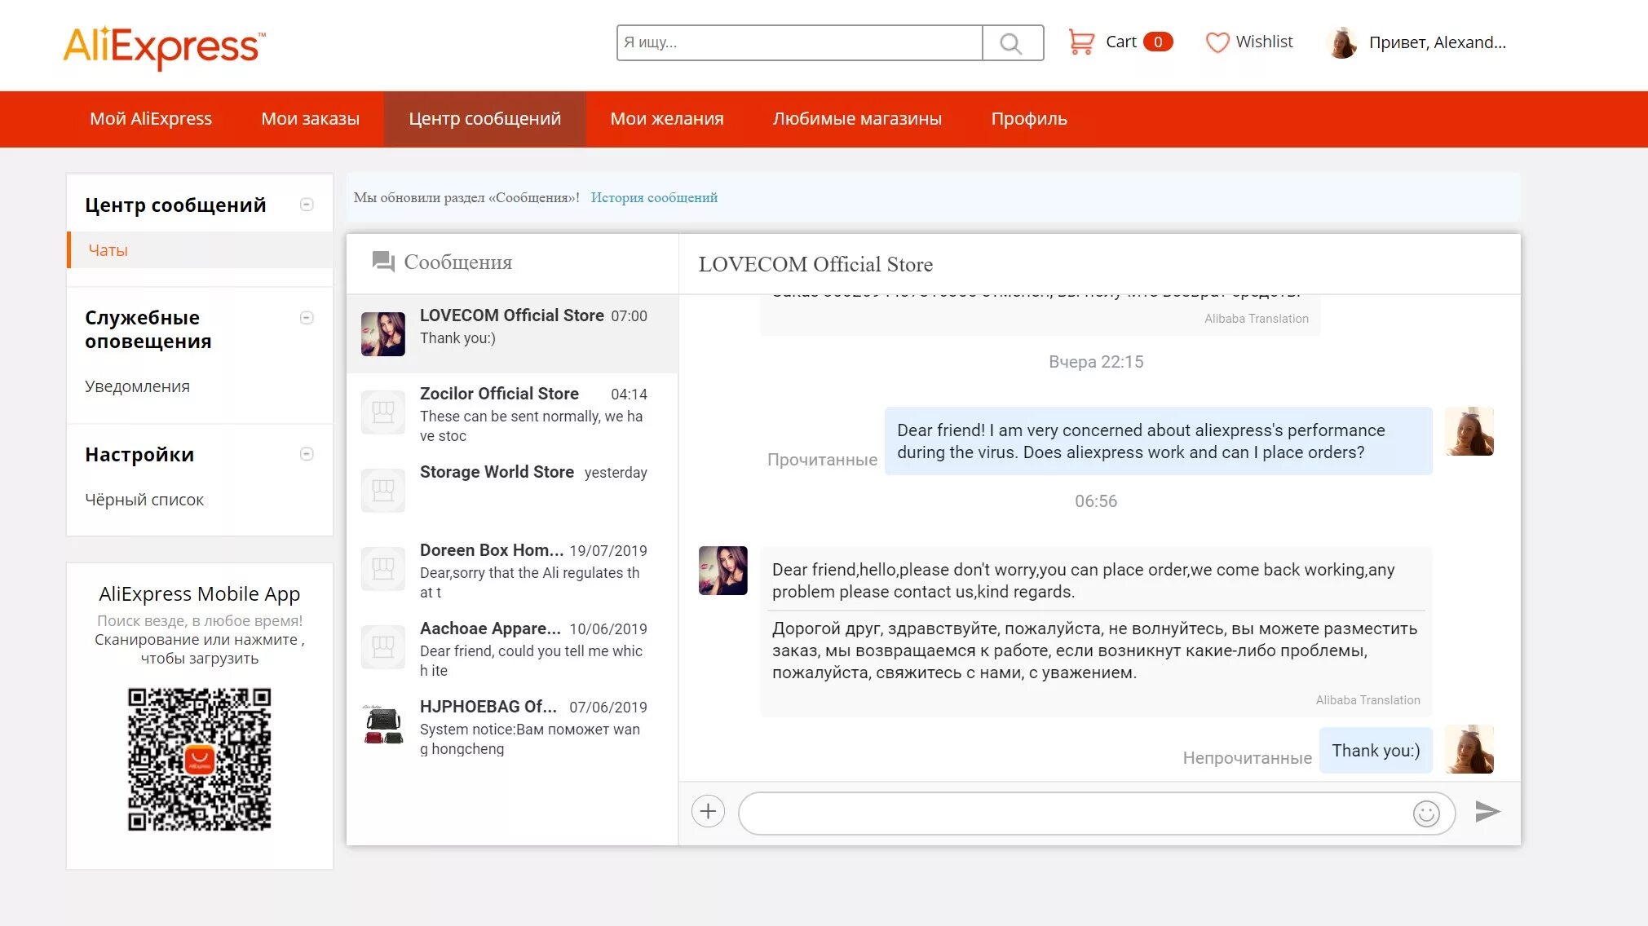The image size is (1648, 926).
Task: Collapse the Служебные оповещения section
Action: coord(307,318)
